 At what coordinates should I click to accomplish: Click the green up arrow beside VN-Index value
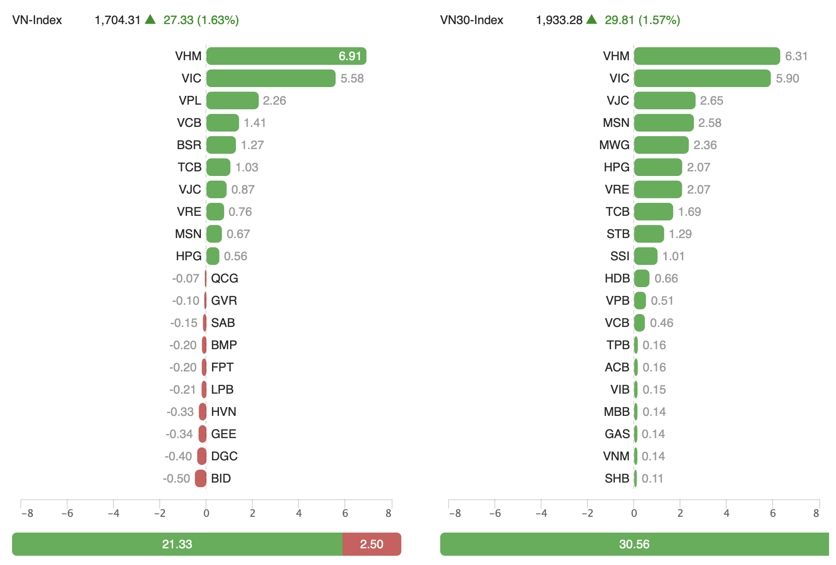150,19
